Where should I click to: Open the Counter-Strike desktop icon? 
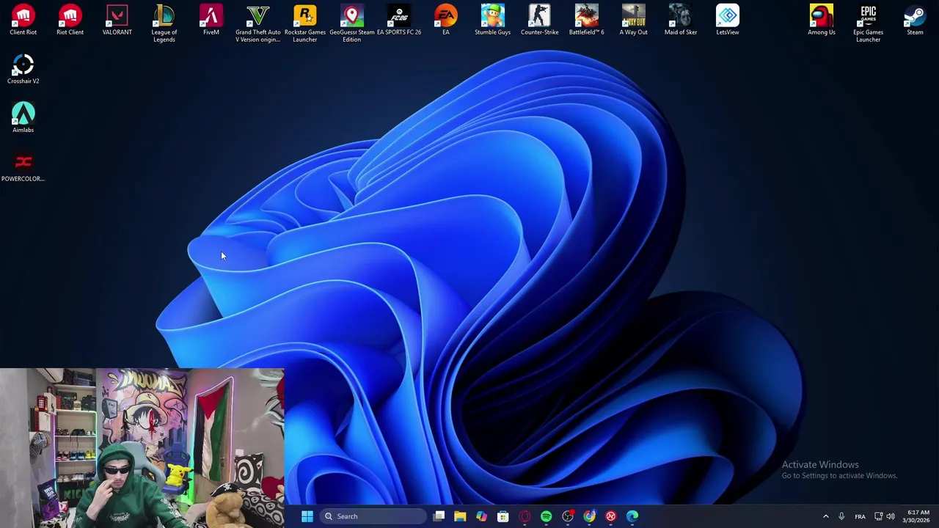pyautogui.click(x=539, y=20)
